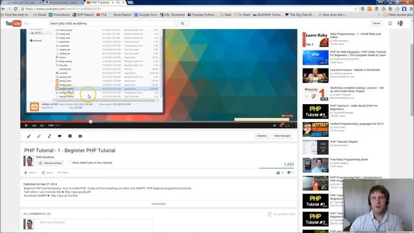Click the magnifier search button
This screenshot has height=233, width=414.
[182, 23]
